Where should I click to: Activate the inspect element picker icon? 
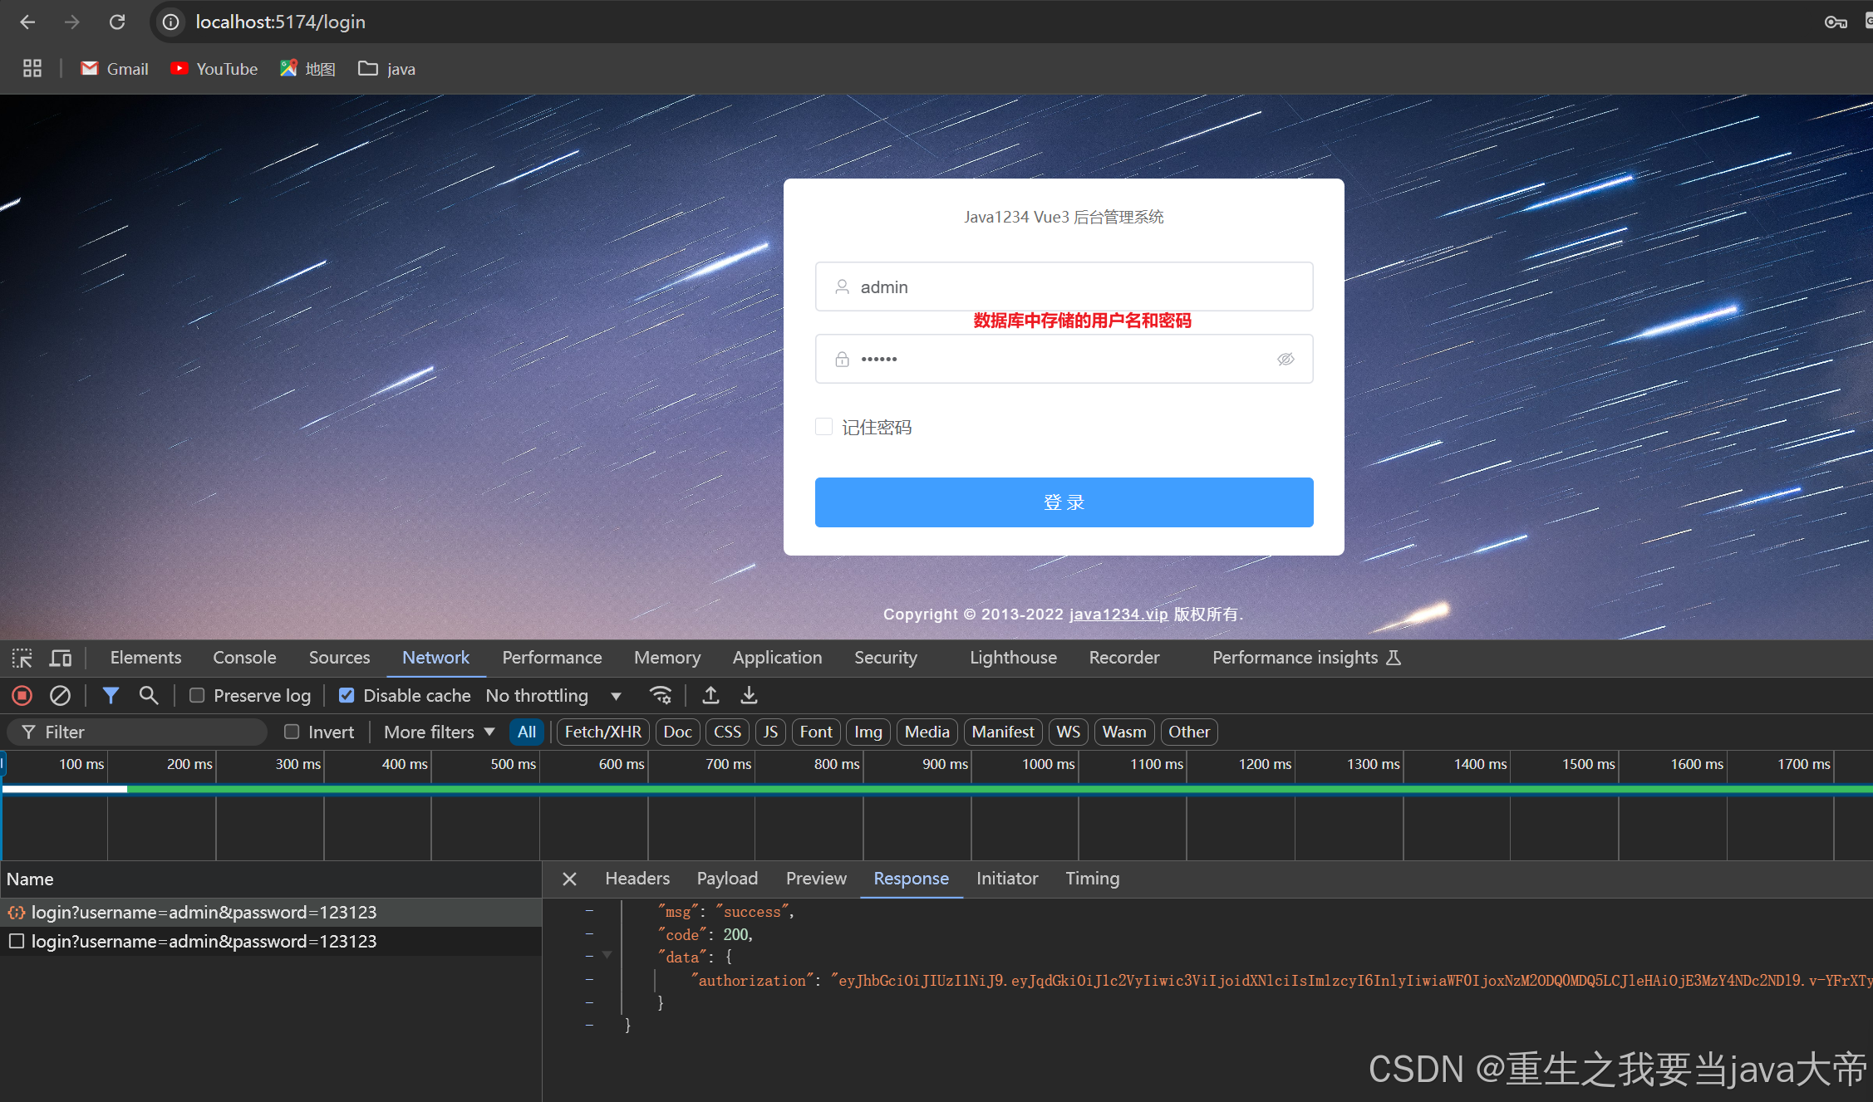22,658
